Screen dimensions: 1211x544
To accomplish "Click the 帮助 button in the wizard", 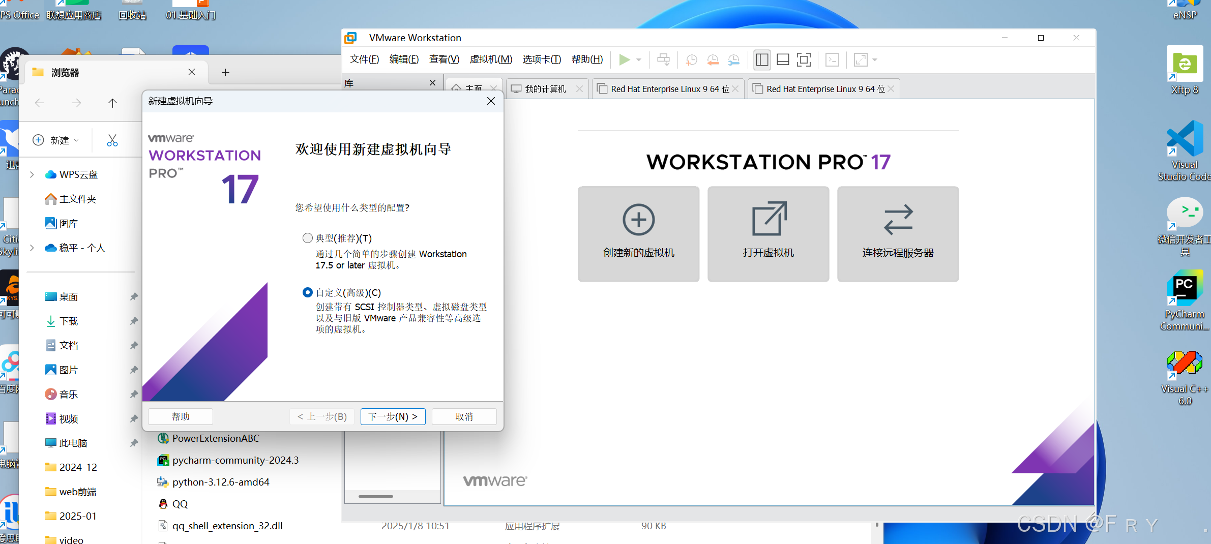I will [181, 416].
